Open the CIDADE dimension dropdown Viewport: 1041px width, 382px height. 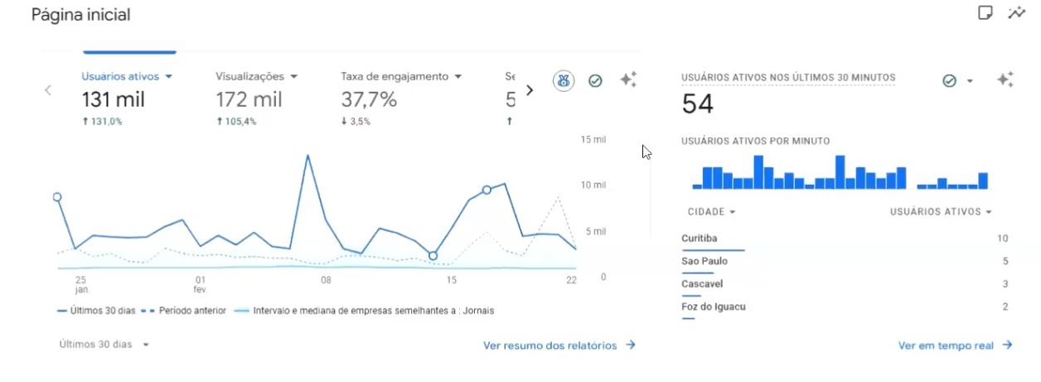(x=712, y=212)
